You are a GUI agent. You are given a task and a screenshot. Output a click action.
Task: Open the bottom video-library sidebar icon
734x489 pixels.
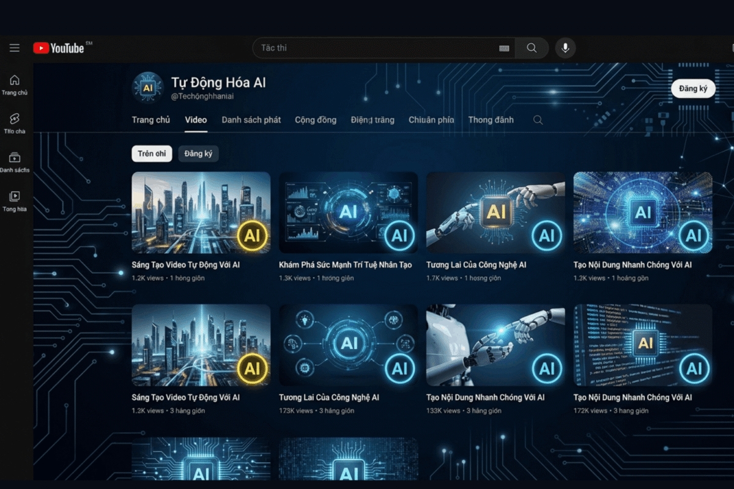click(15, 200)
